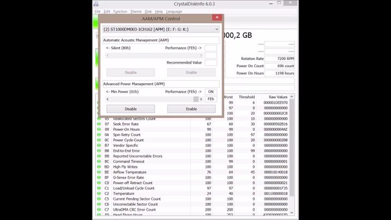Click the AAM slider track

pyautogui.click(x=154, y=56)
